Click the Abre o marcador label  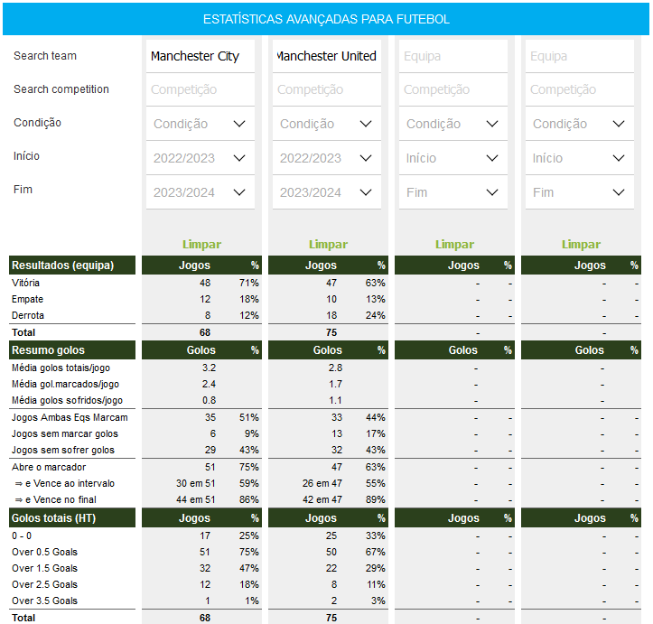pos(49,467)
